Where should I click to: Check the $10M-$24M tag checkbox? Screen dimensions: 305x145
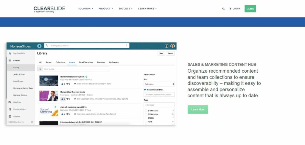[x=146, y=111]
